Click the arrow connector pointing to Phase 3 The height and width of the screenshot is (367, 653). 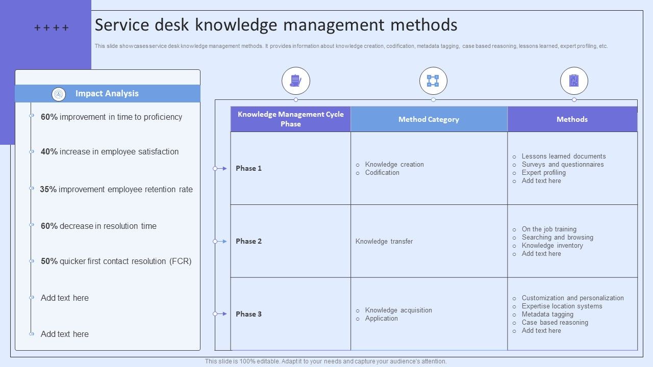220,314
